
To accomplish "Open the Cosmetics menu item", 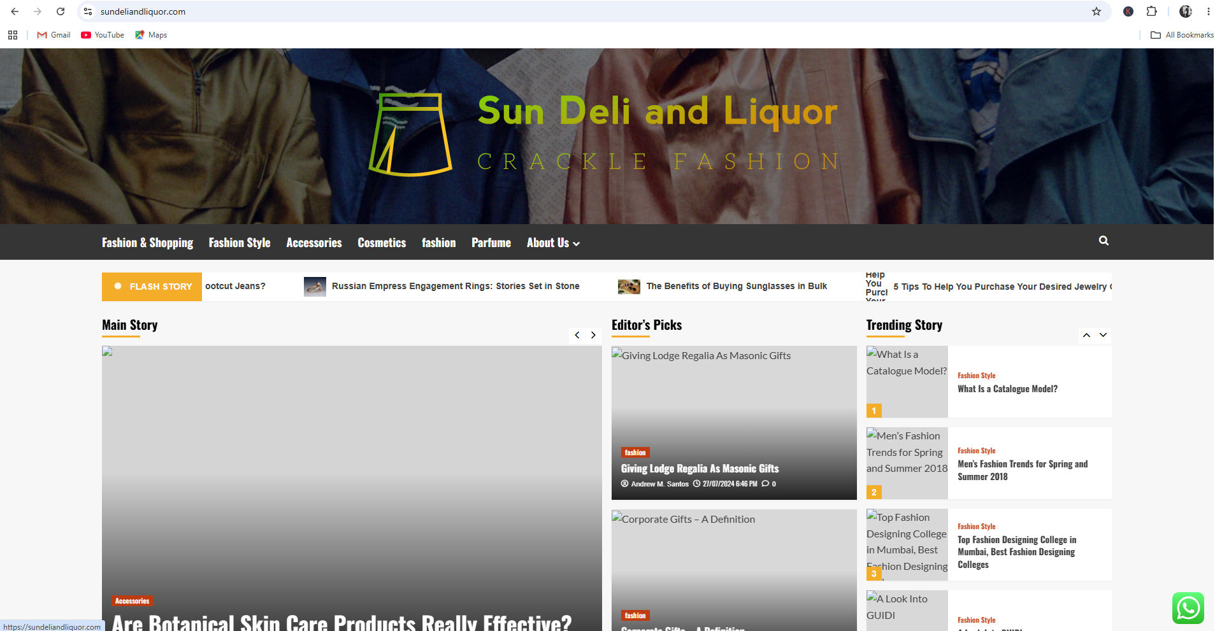I will click(x=382, y=243).
